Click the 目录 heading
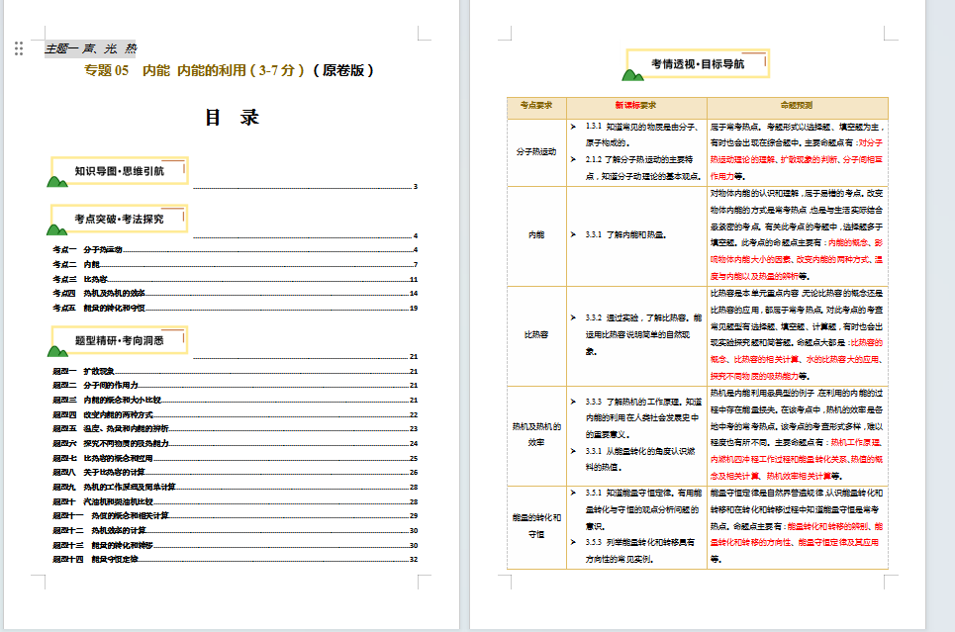955x632 pixels. click(232, 117)
